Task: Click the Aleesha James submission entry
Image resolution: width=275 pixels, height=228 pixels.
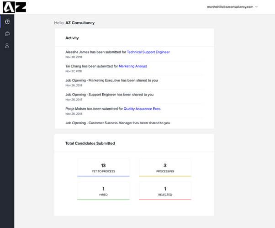Action: (x=95, y=52)
